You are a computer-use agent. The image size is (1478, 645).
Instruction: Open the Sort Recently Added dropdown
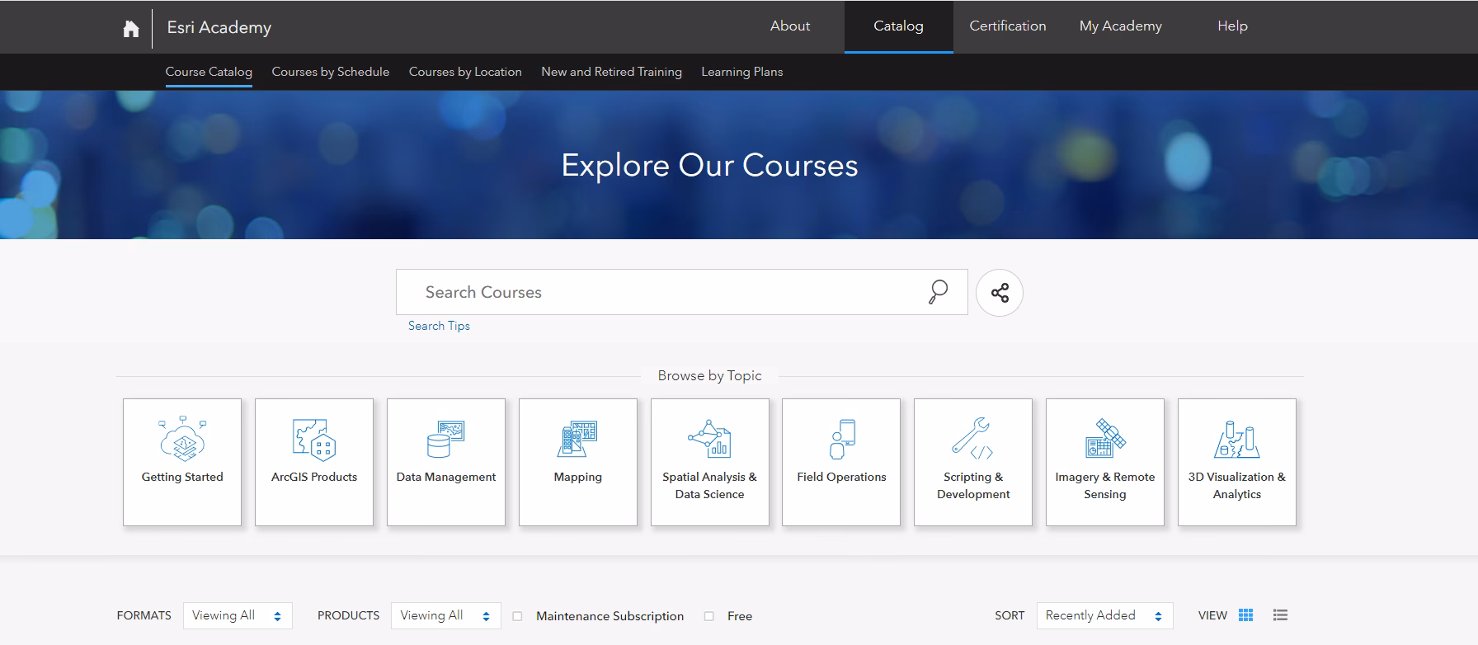pyautogui.click(x=1105, y=615)
